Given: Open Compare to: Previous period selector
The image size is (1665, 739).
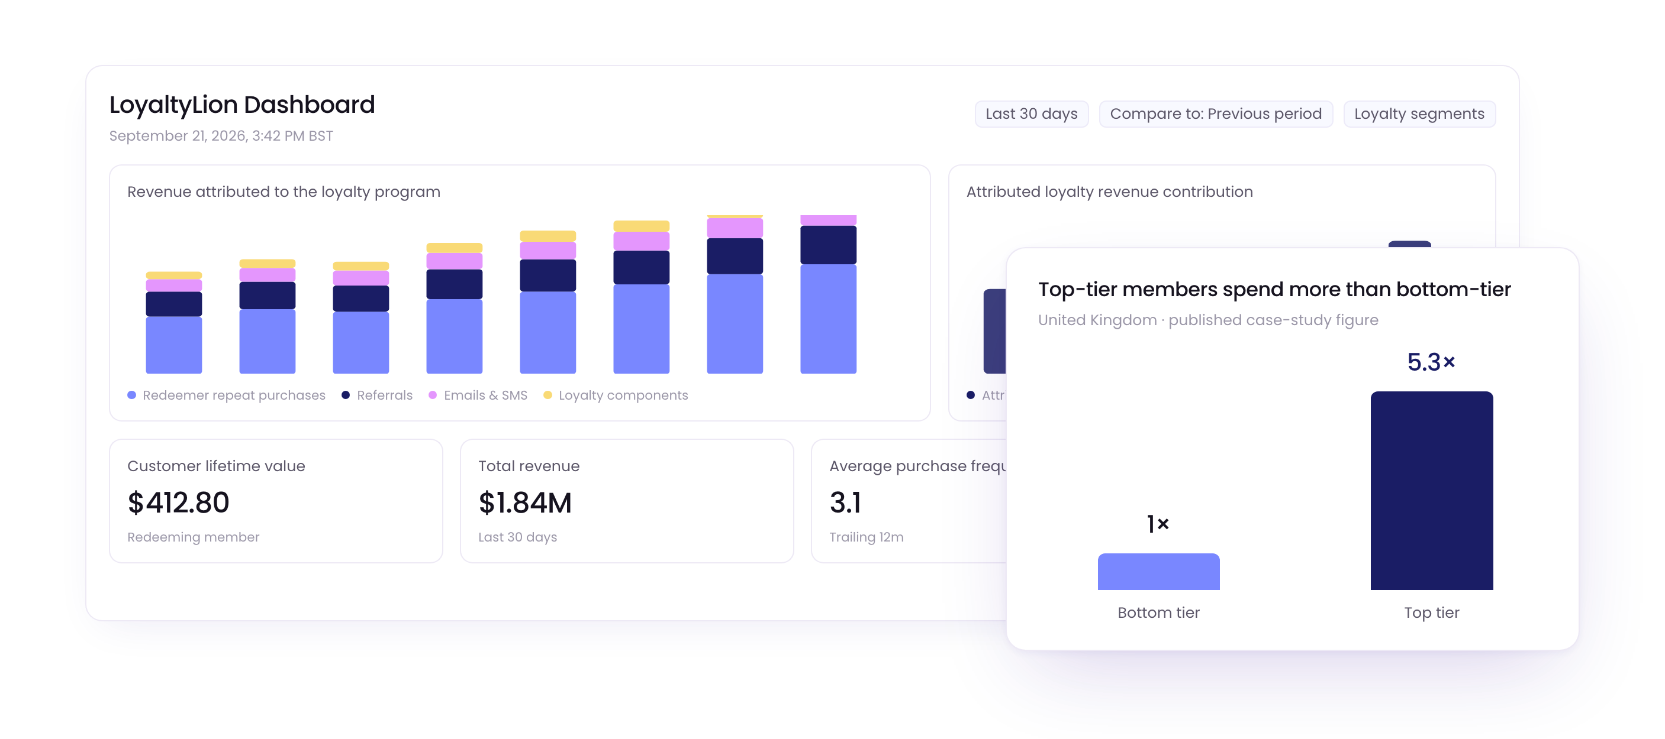Looking at the screenshot, I should 1215,114.
